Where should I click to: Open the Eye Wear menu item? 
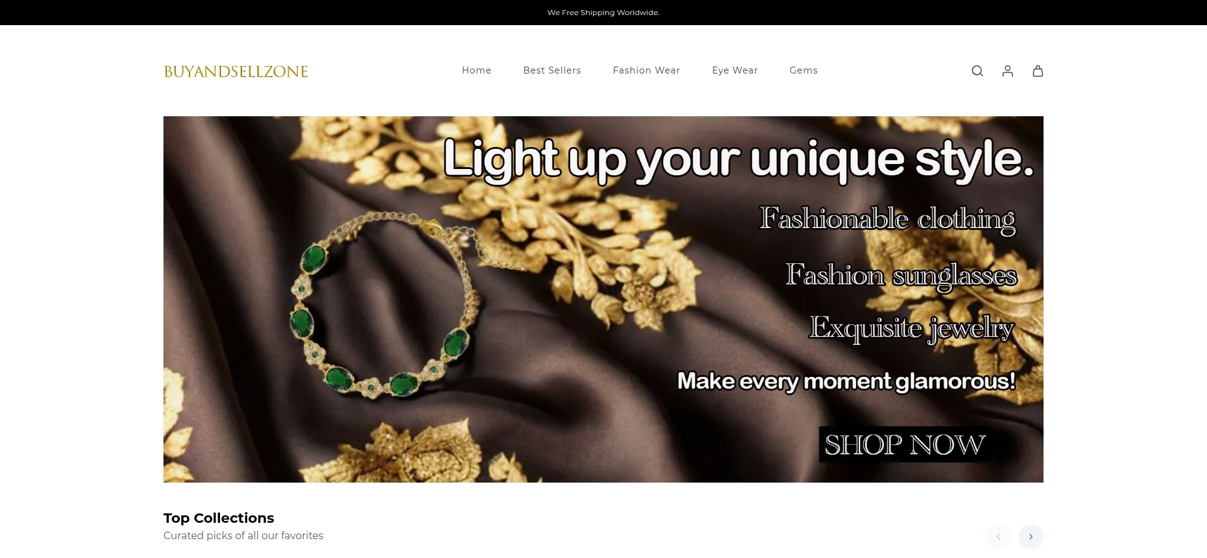click(x=735, y=70)
